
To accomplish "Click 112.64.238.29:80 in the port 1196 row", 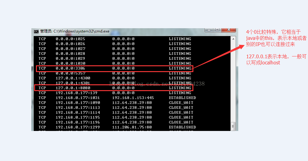I will coord(132,122).
